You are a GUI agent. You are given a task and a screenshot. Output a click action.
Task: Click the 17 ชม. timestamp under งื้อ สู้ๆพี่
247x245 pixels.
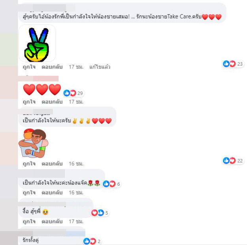(76, 222)
